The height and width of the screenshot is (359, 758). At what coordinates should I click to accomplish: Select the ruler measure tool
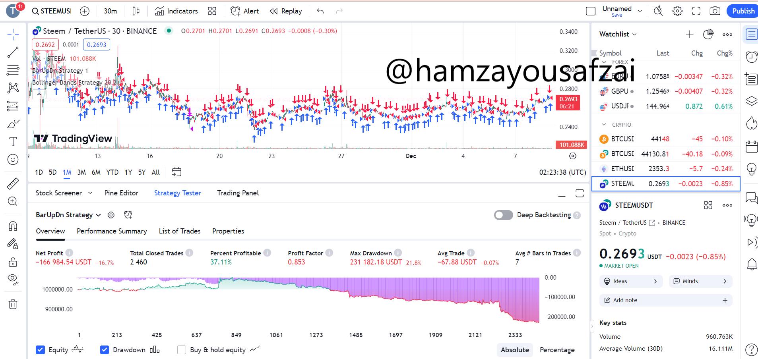click(13, 183)
